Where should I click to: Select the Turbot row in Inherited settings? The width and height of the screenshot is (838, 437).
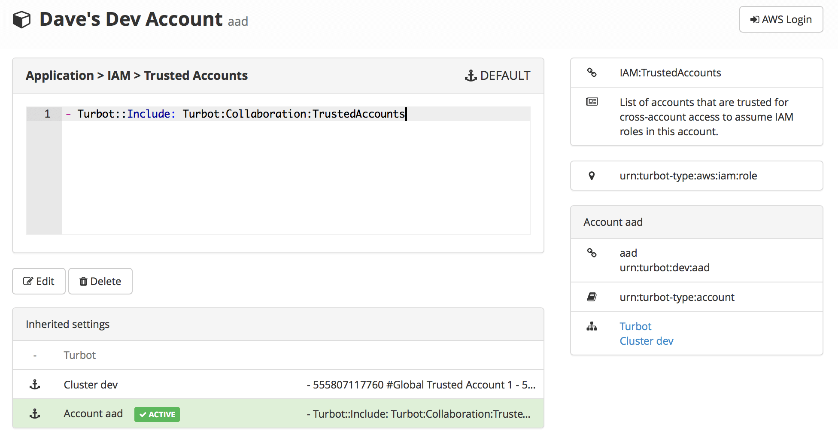click(x=278, y=355)
